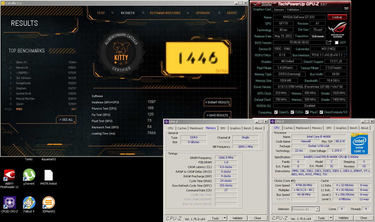Click Tools button in processor CPU-Z window
The height and width of the screenshot is (222, 375).
tap(321, 218)
